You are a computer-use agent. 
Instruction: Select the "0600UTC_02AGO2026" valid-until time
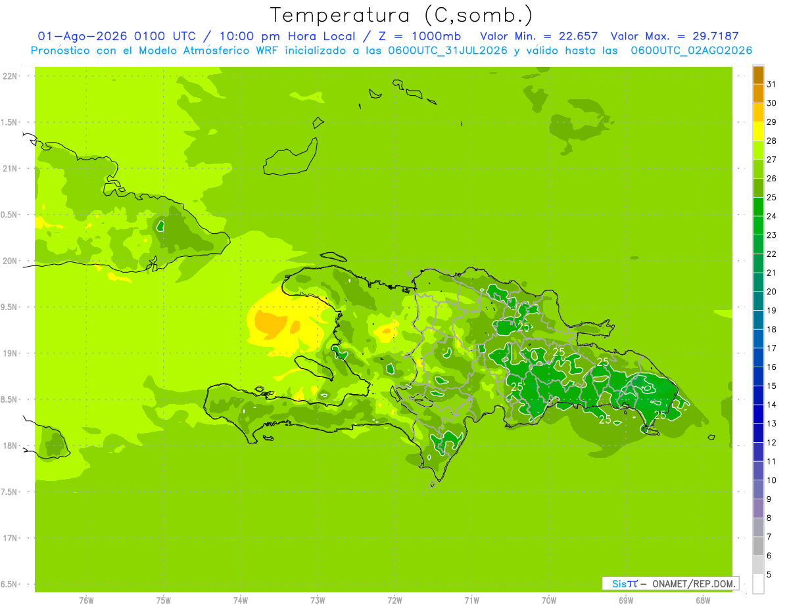692,51
